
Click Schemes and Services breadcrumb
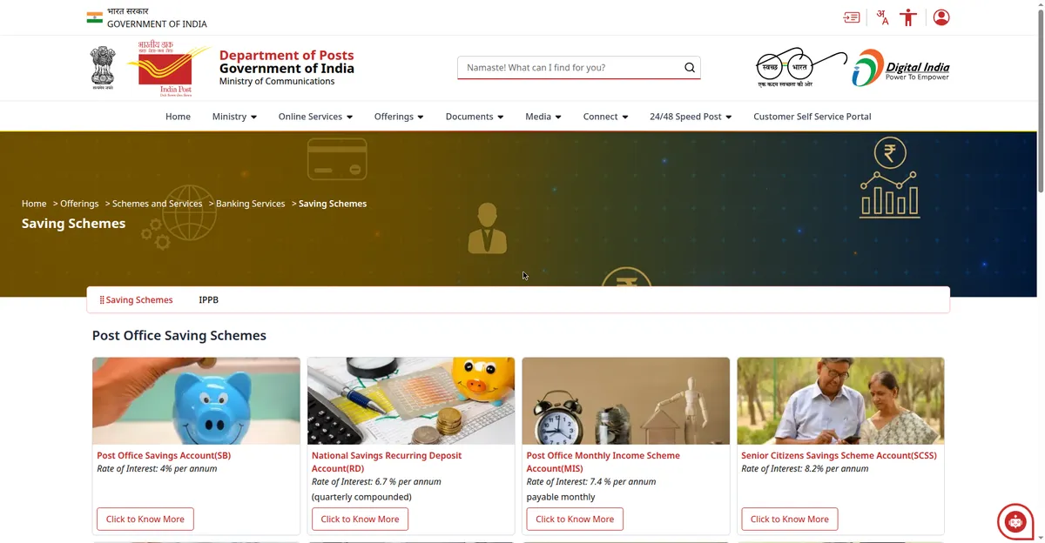point(157,204)
